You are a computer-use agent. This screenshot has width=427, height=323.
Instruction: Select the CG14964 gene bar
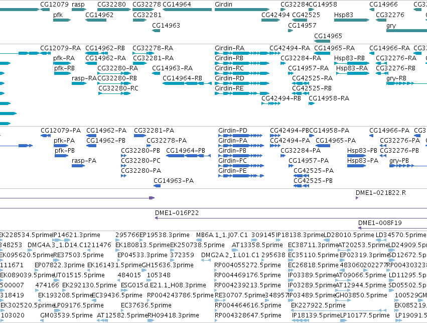pyautogui.click(x=187, y=10)
